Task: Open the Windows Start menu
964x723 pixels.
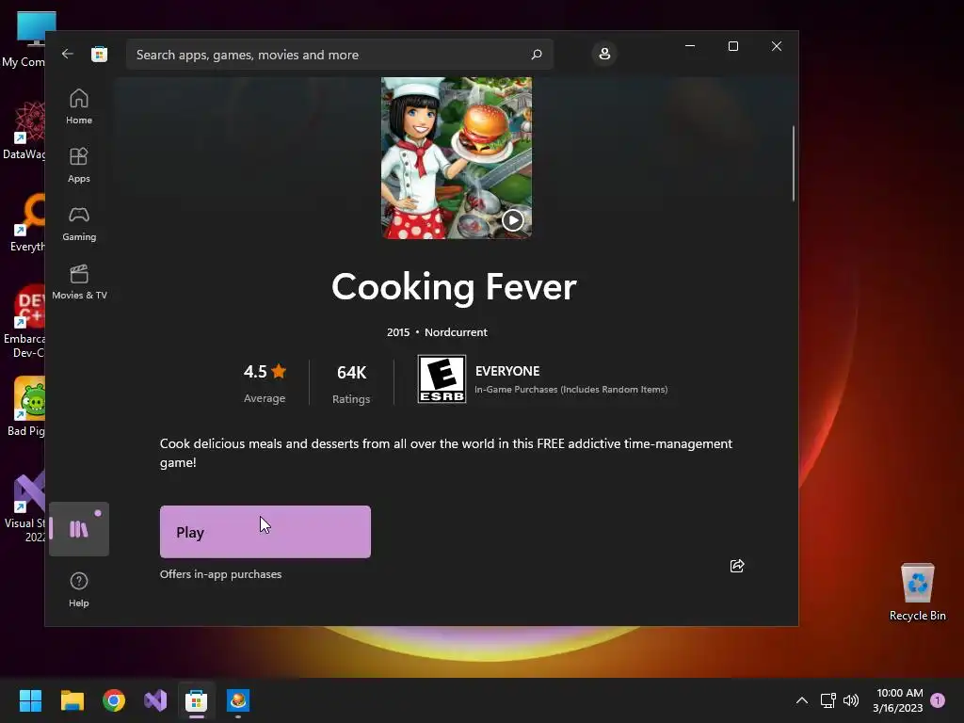Action: [30, 700]
